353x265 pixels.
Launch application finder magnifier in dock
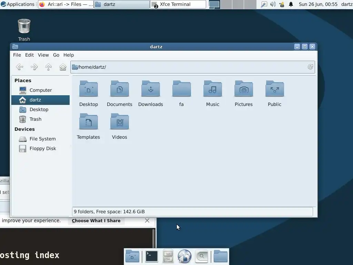coord(201,256)
